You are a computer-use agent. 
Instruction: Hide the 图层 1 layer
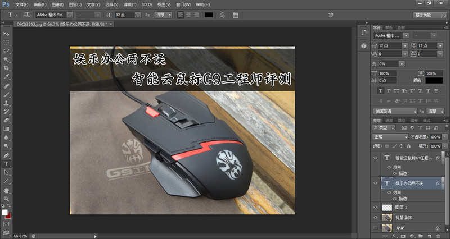tap(375, 207)
